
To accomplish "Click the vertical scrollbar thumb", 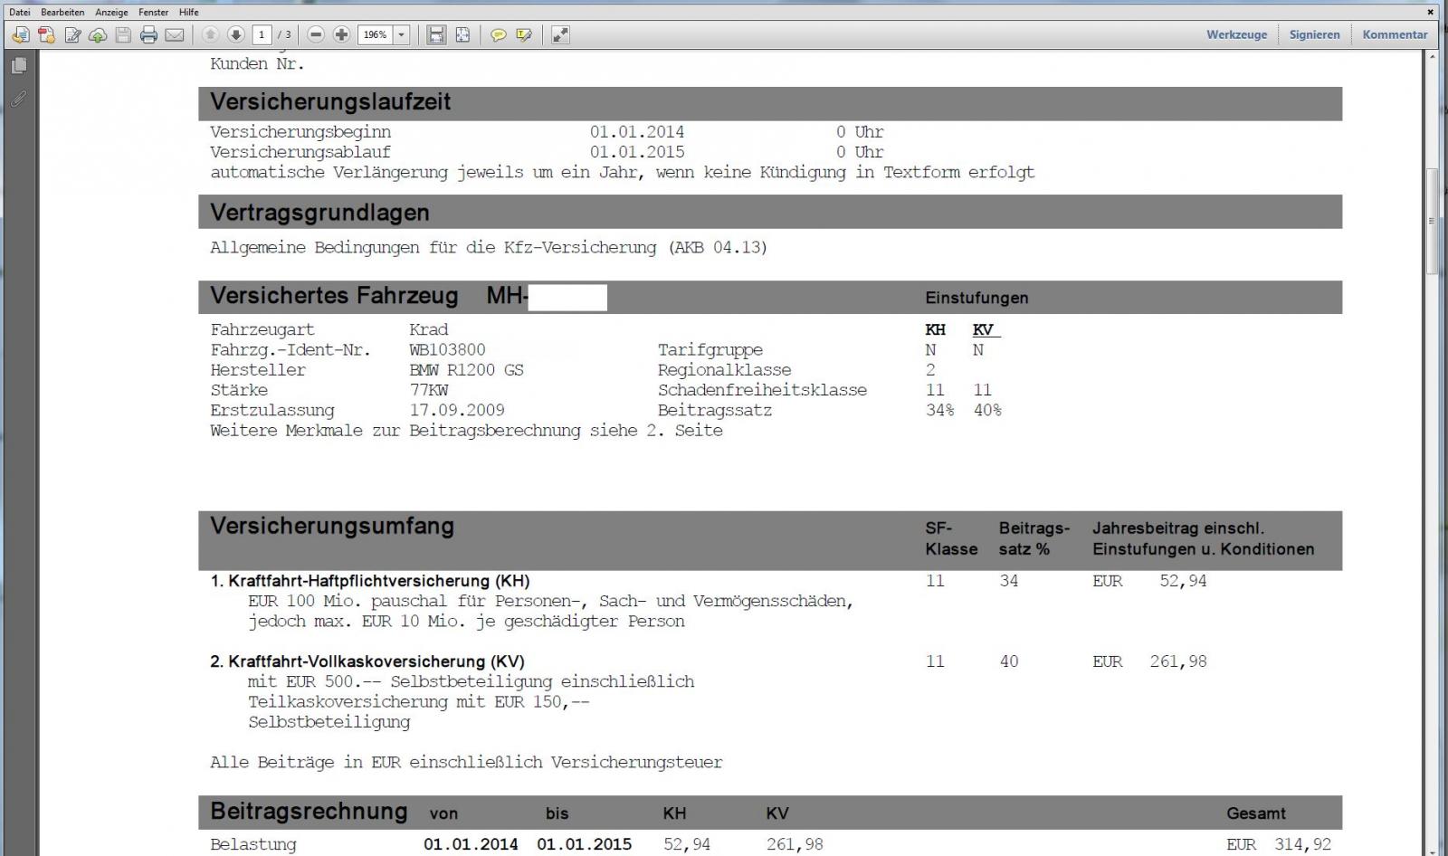I will (x=1432, y=222).
